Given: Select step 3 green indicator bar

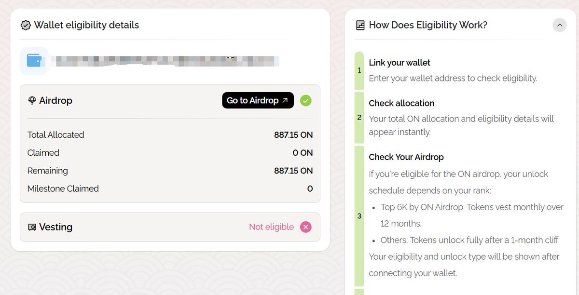Looking at the screenshot, I should tap(359, 216).
